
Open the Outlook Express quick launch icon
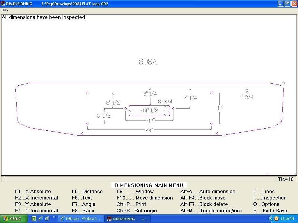[x=47, y=219]
